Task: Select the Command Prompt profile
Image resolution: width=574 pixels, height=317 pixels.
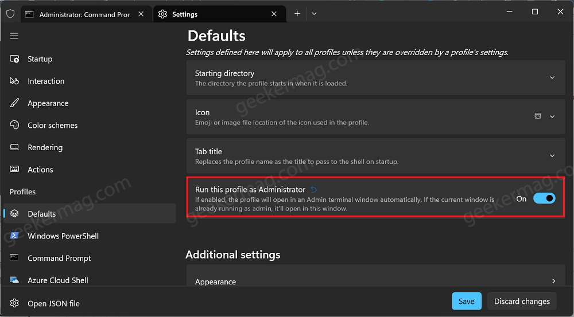Action: tap(90, 258)
